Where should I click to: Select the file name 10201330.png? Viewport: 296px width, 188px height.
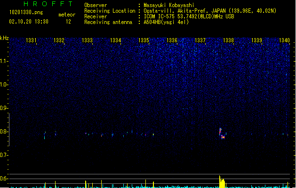(x=26, y=12)
